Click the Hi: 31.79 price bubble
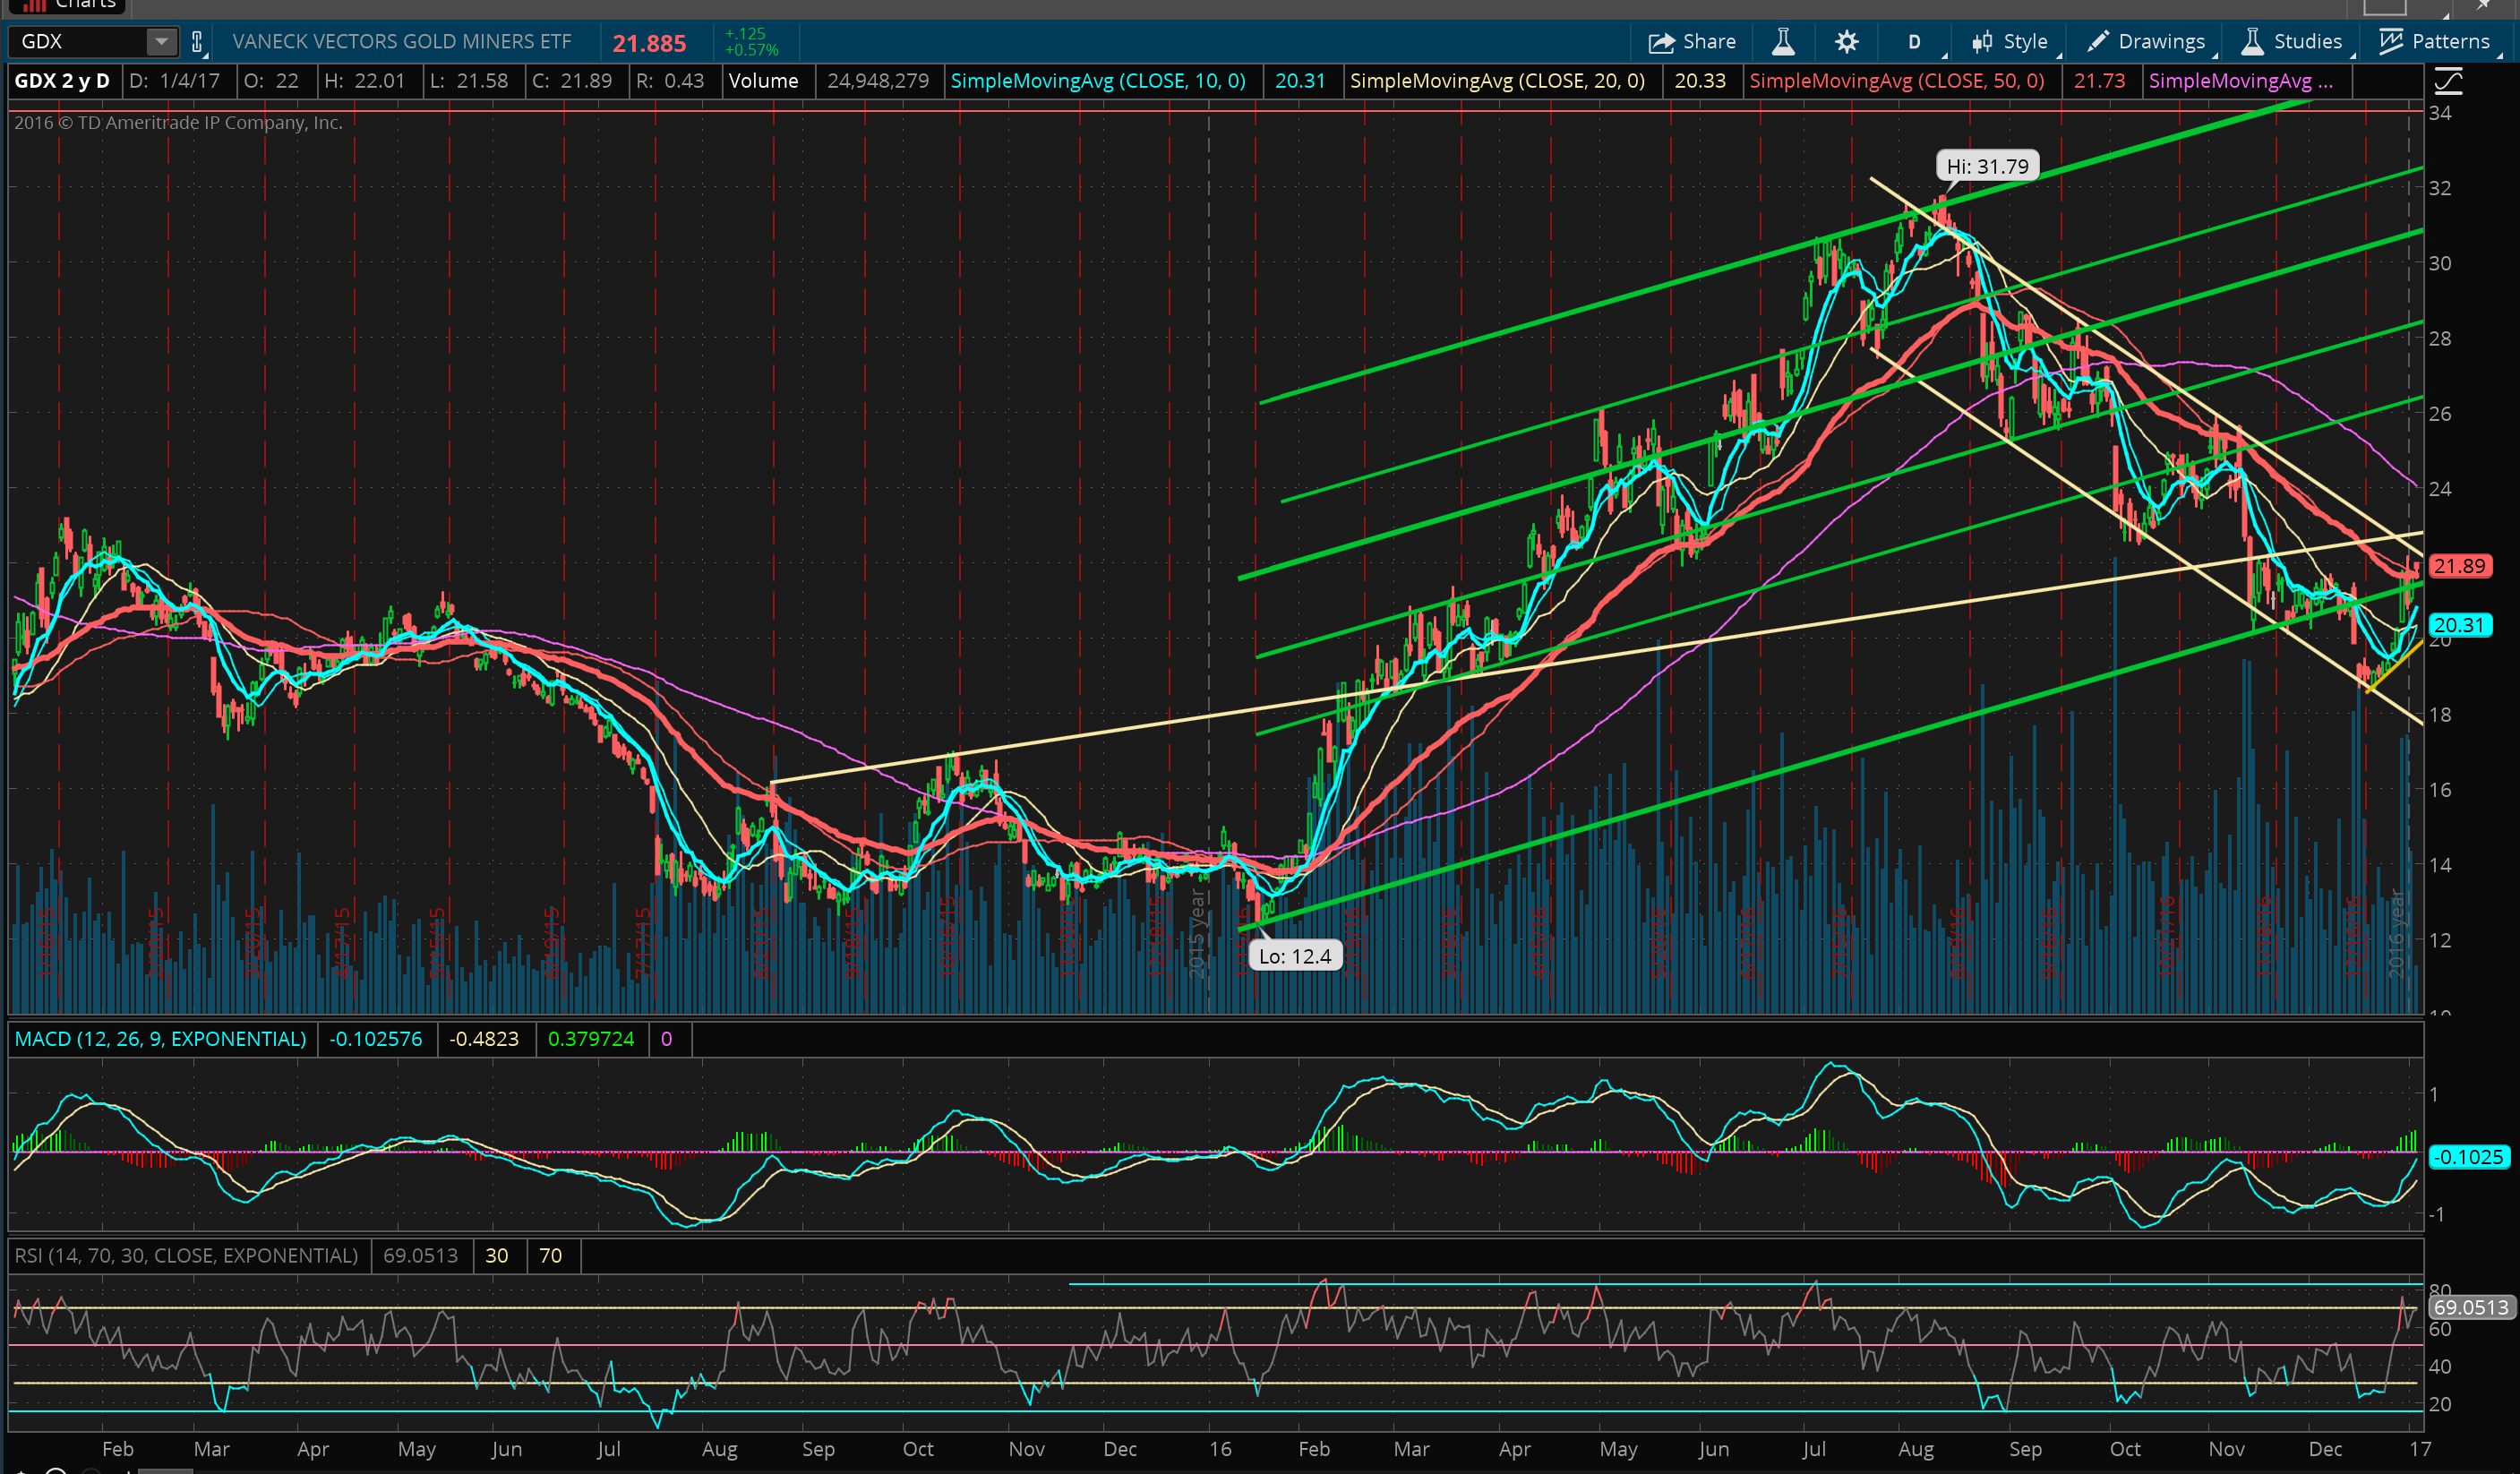This screenshot has height=1474, width=2520. (x=1986, y=166)
